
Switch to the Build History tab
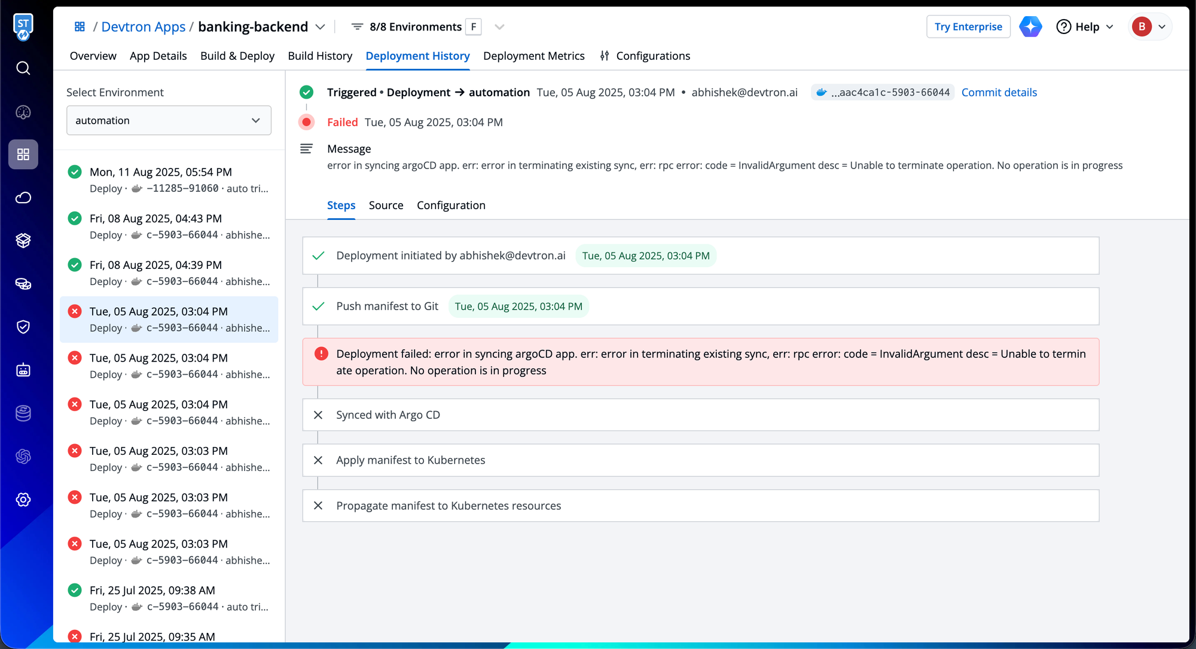(320, 56)
